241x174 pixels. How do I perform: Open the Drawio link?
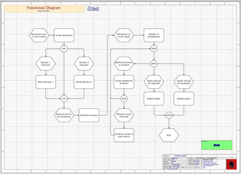93,9
